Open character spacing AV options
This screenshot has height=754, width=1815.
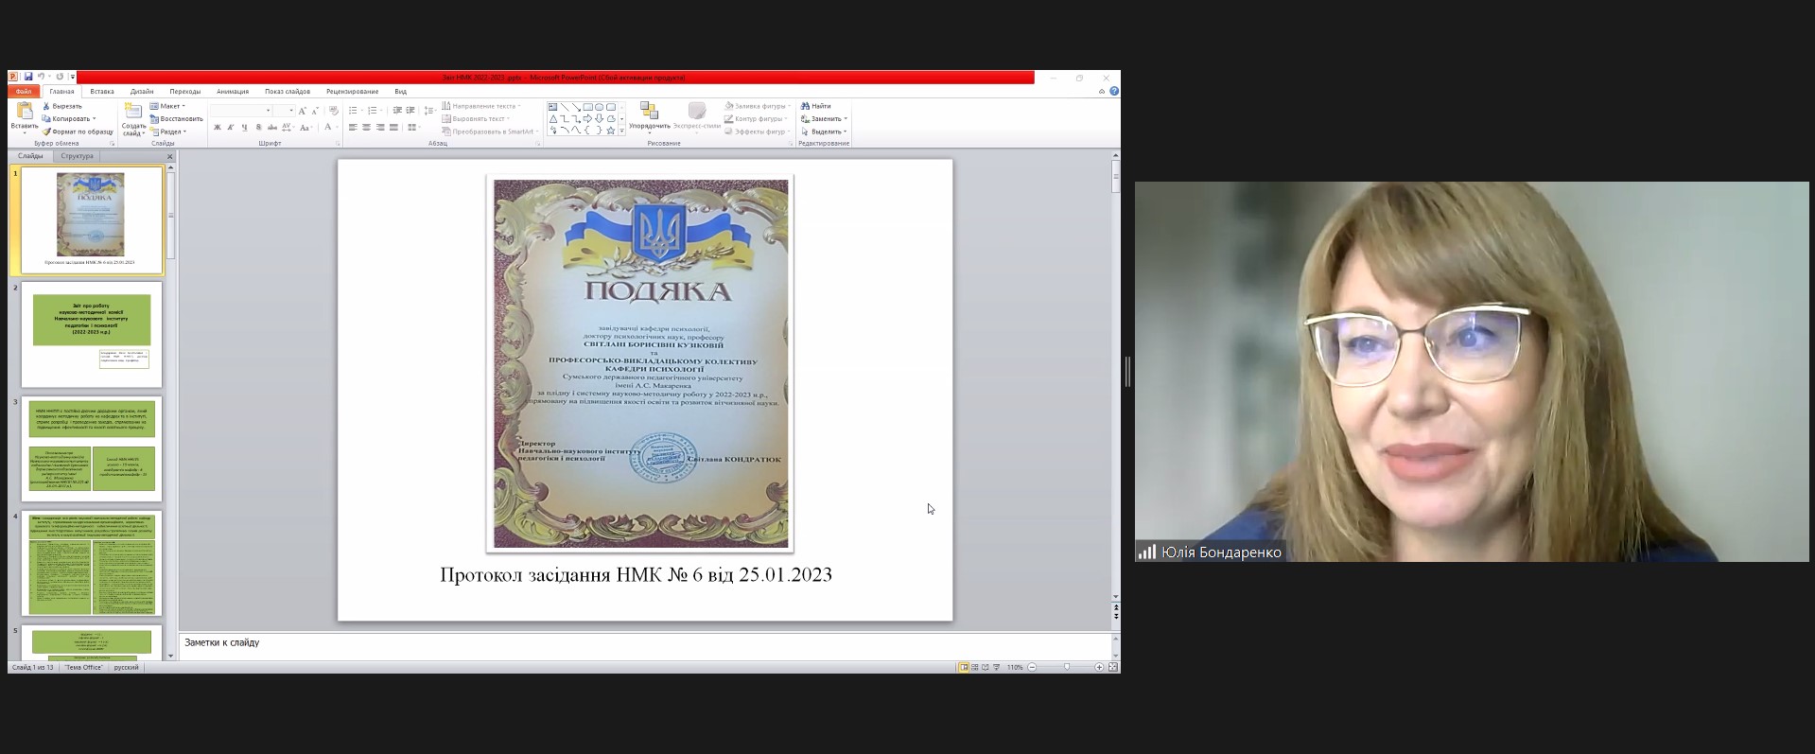(x=288, y=128)
